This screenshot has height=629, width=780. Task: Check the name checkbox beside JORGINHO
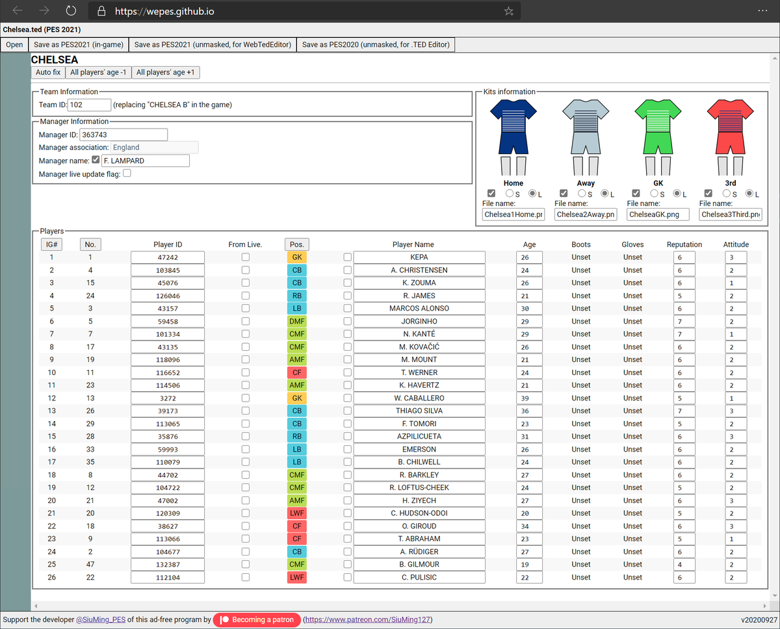point(348,321)
